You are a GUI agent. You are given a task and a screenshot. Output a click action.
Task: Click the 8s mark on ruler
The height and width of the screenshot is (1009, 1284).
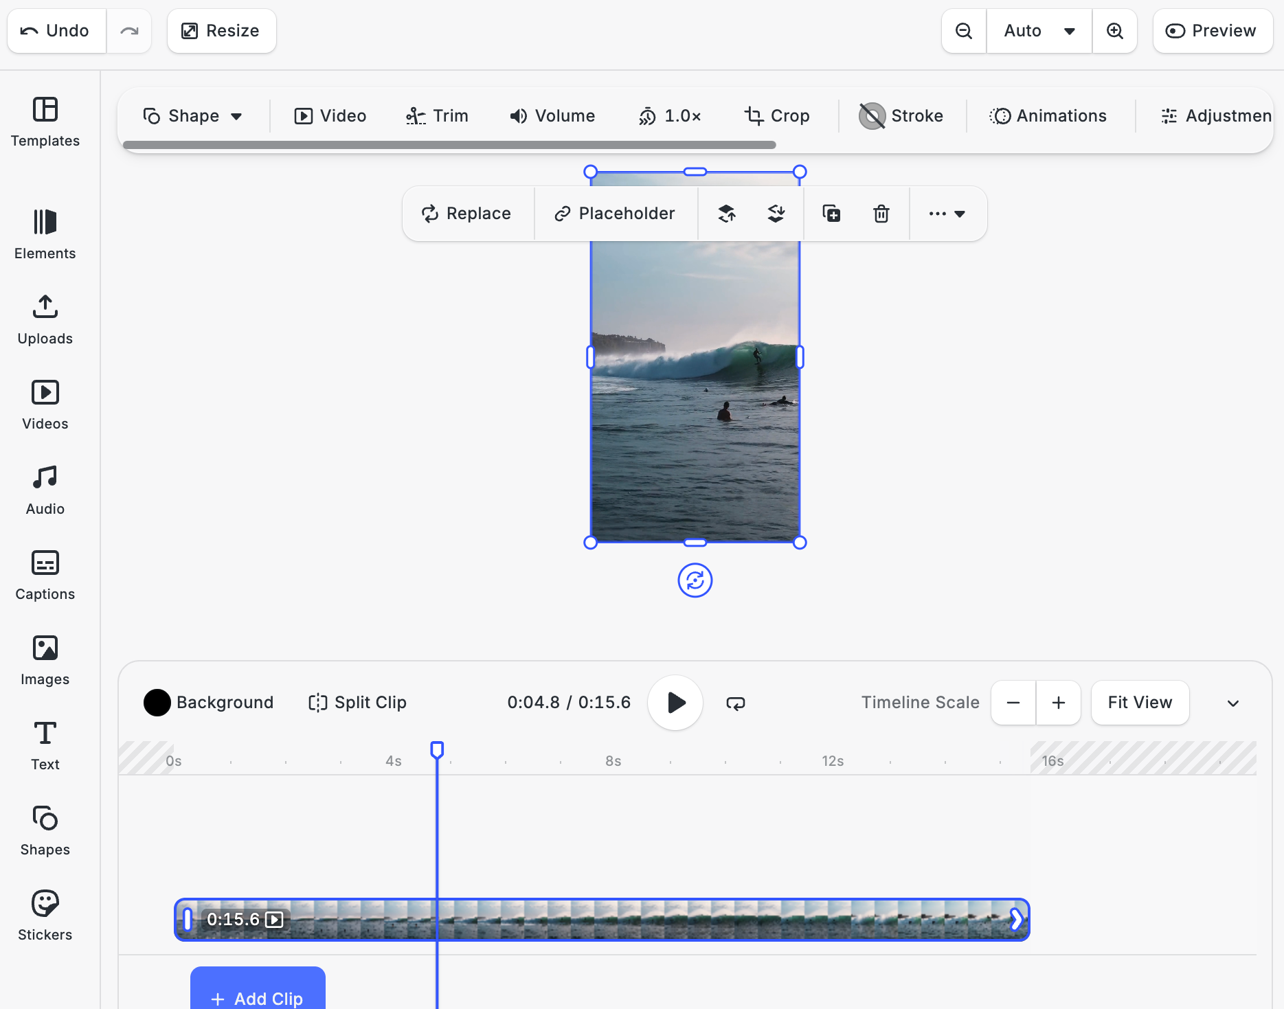coord(613,761)
